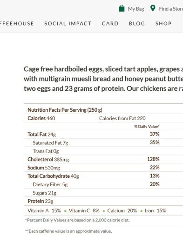Image resolution: width=183 pixels, height=236 pixels.
Task: Click the Calories from Fat 220 value
Action: tap(122, 118)
